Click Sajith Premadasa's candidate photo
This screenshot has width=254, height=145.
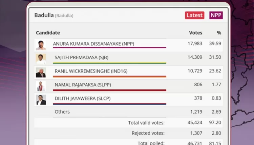pyautogui.click(x=41, y=59)
